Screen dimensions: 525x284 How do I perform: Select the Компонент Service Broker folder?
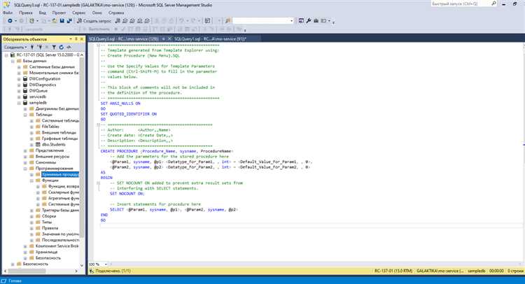(57, 246)
